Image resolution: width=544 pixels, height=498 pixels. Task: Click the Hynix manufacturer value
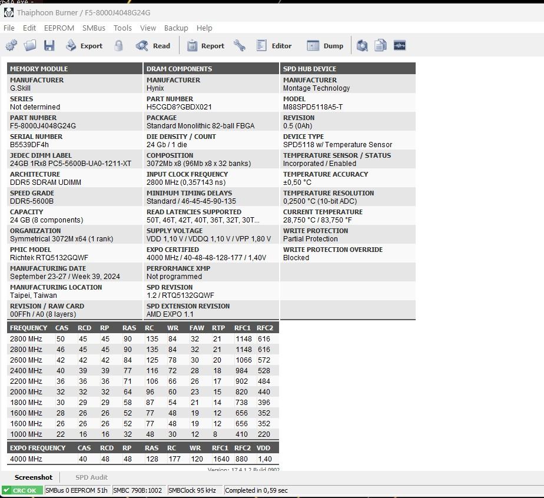155,88
